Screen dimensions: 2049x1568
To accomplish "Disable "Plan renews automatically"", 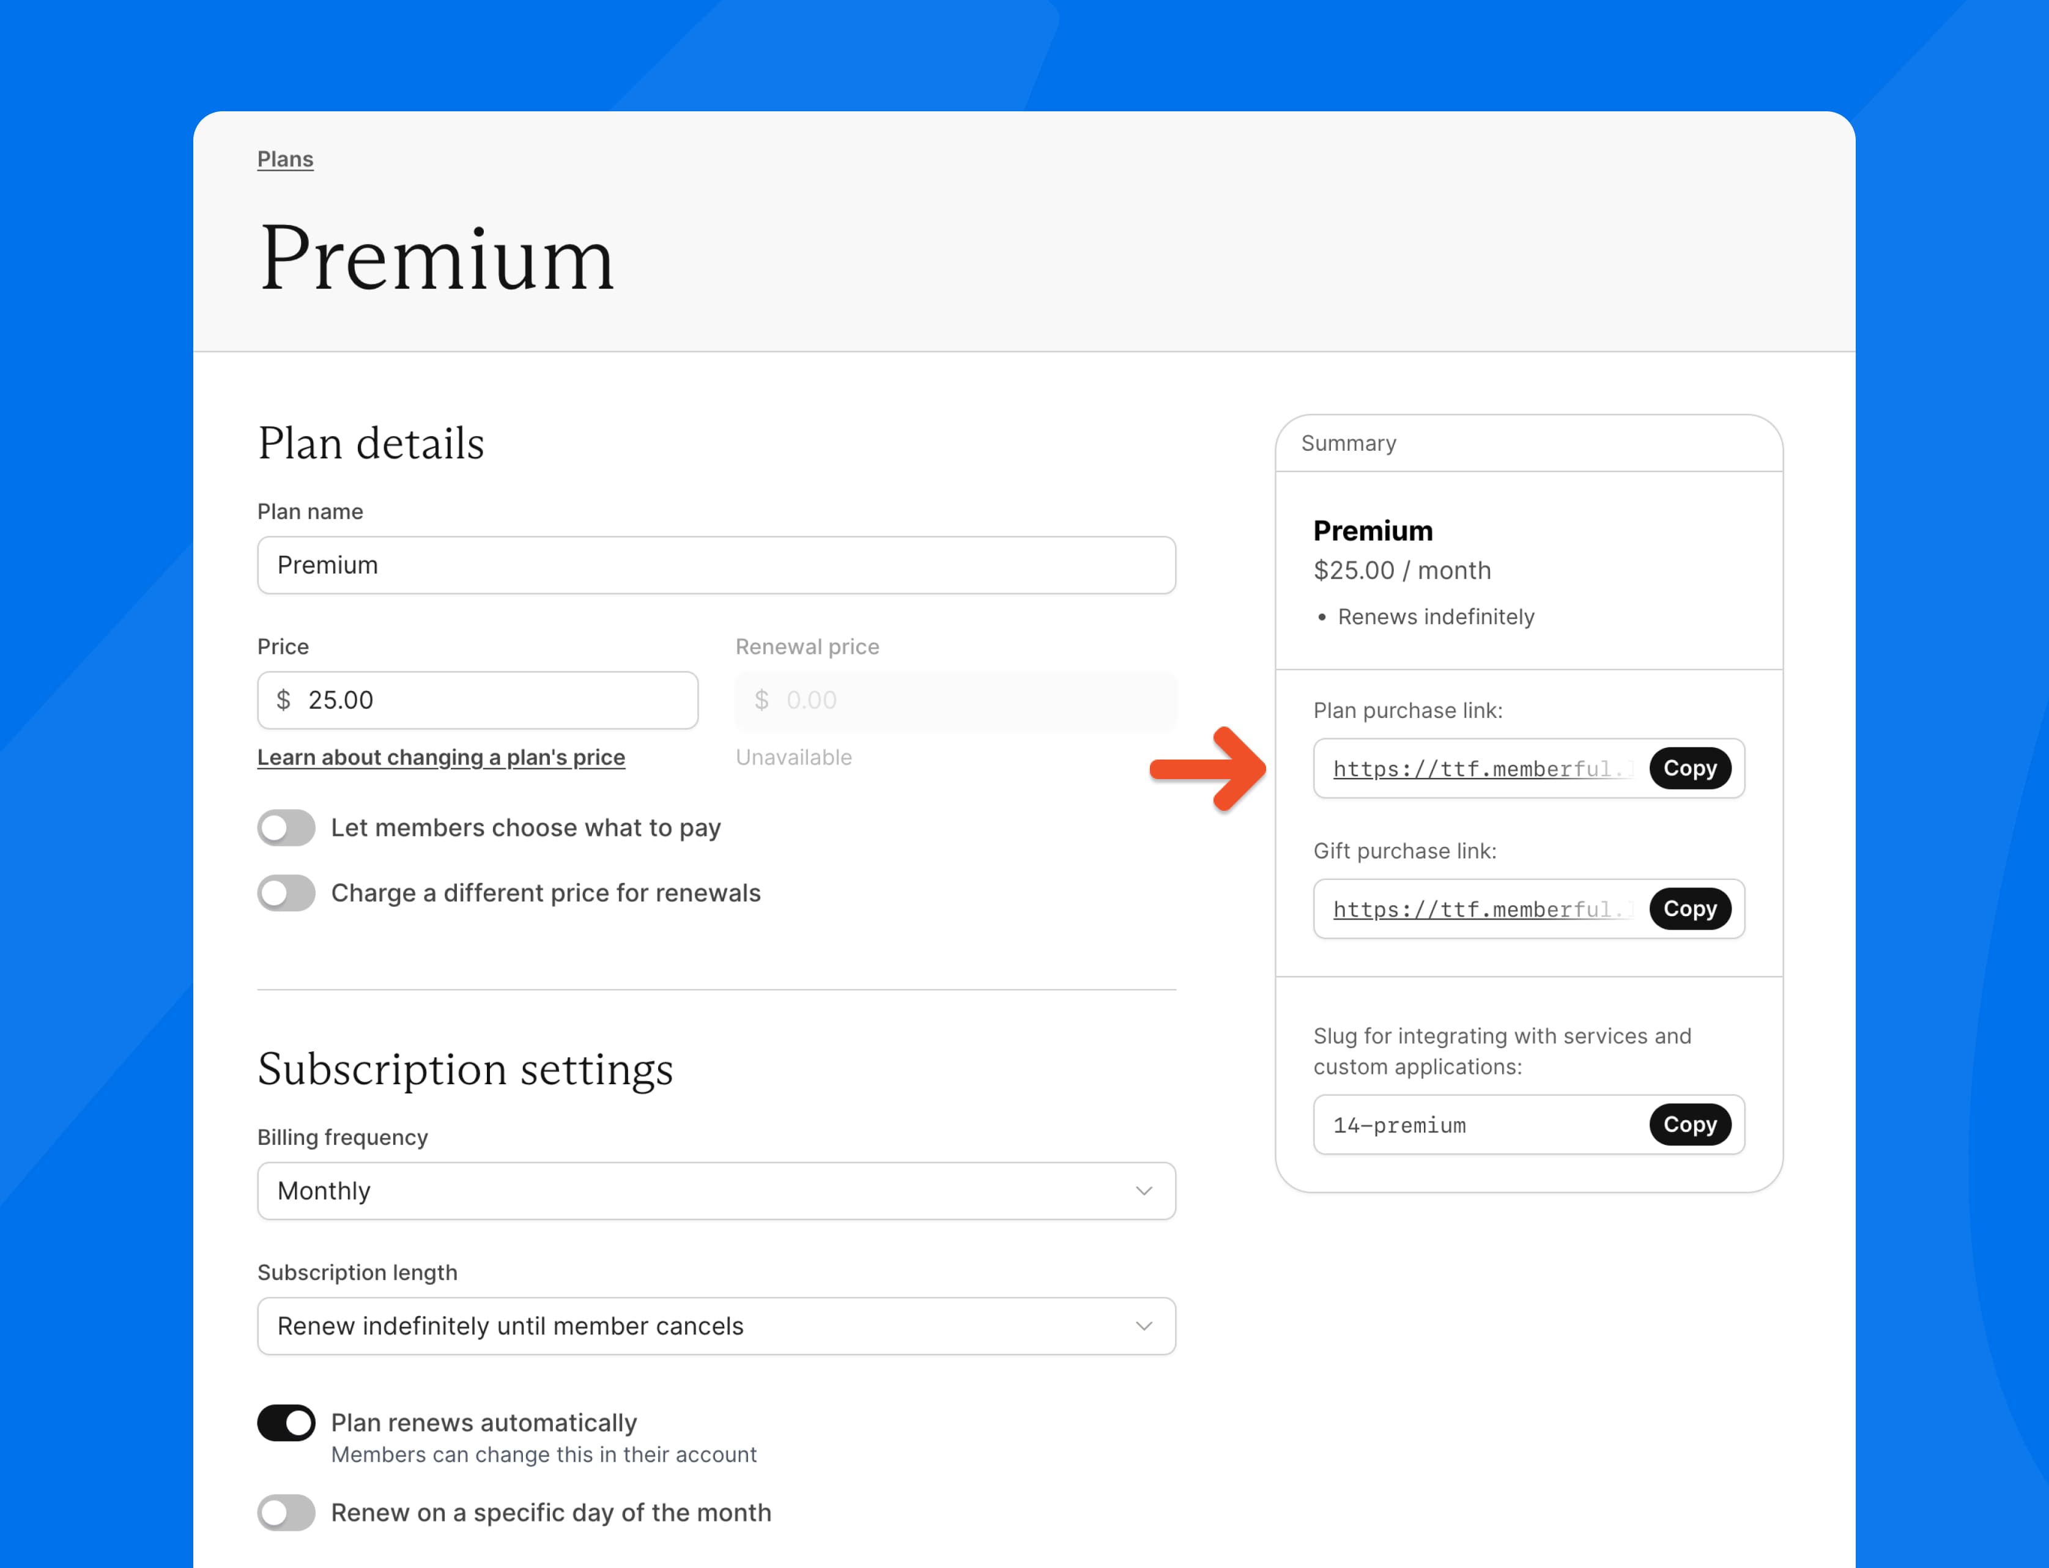I will click(286, 1422).
